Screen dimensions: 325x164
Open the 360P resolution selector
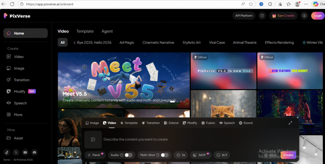click(x=201, y=155)
